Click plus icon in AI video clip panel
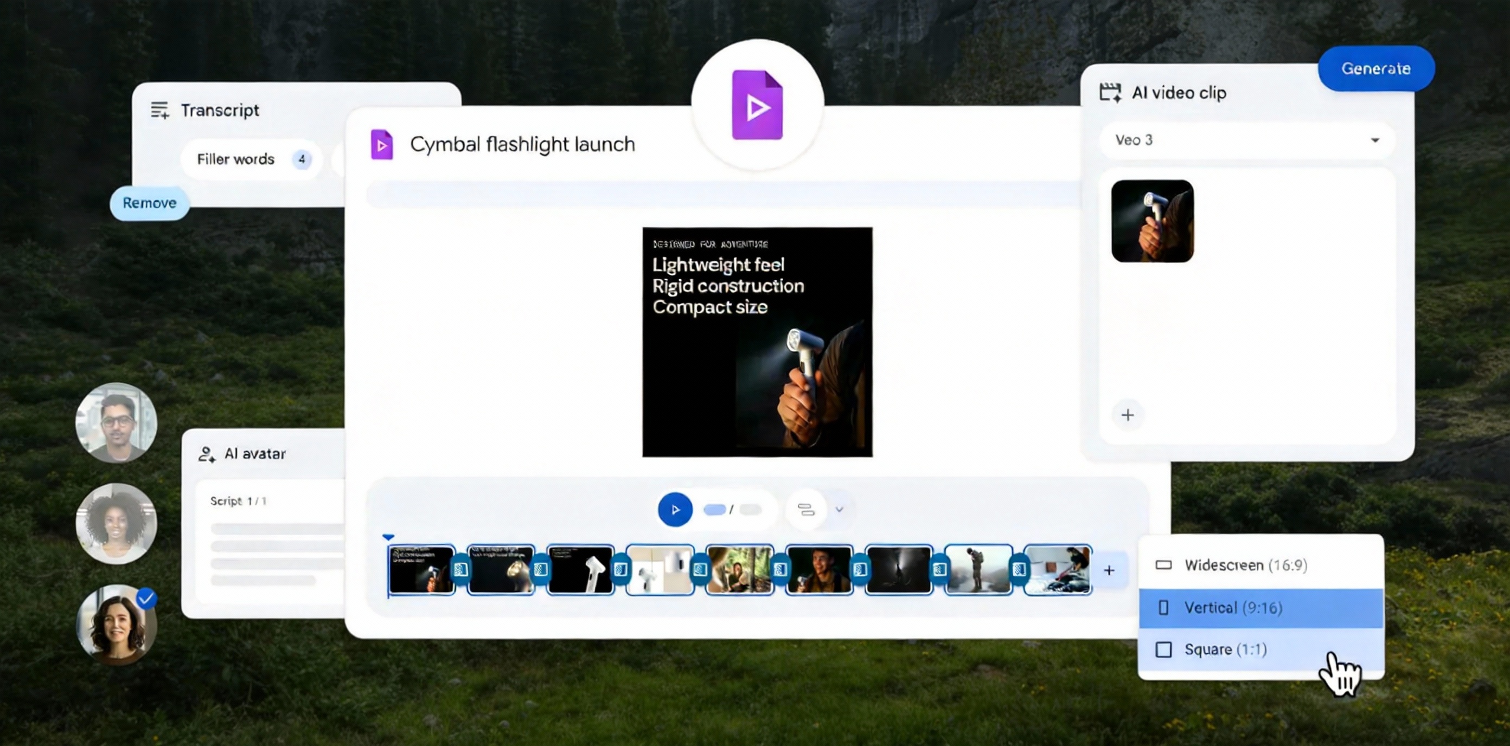 1127,415
